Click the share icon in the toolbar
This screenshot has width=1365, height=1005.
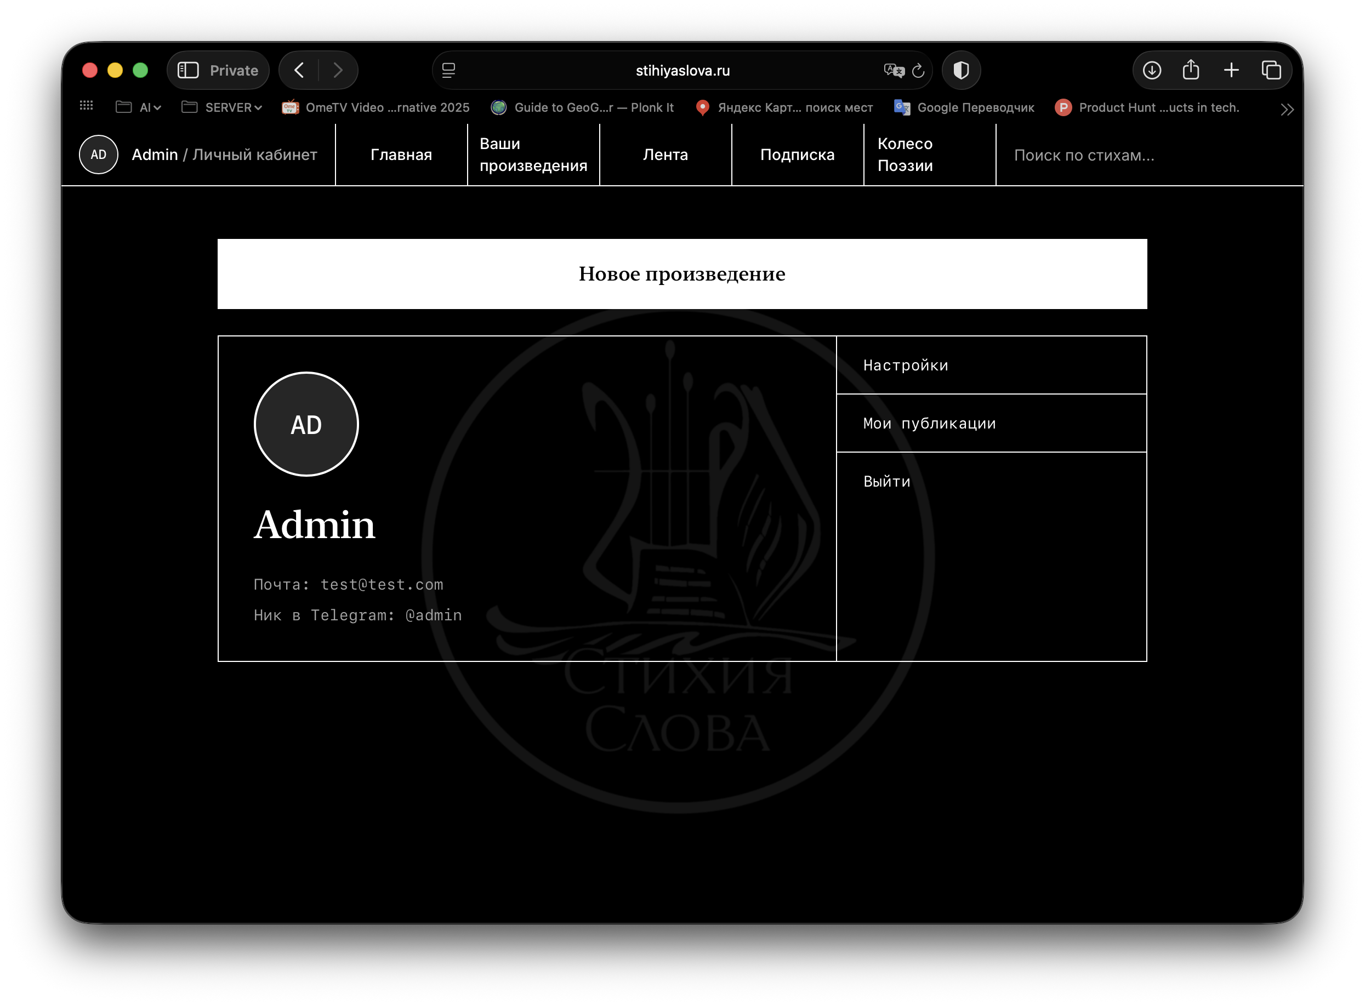click(x=1191, y=71)
